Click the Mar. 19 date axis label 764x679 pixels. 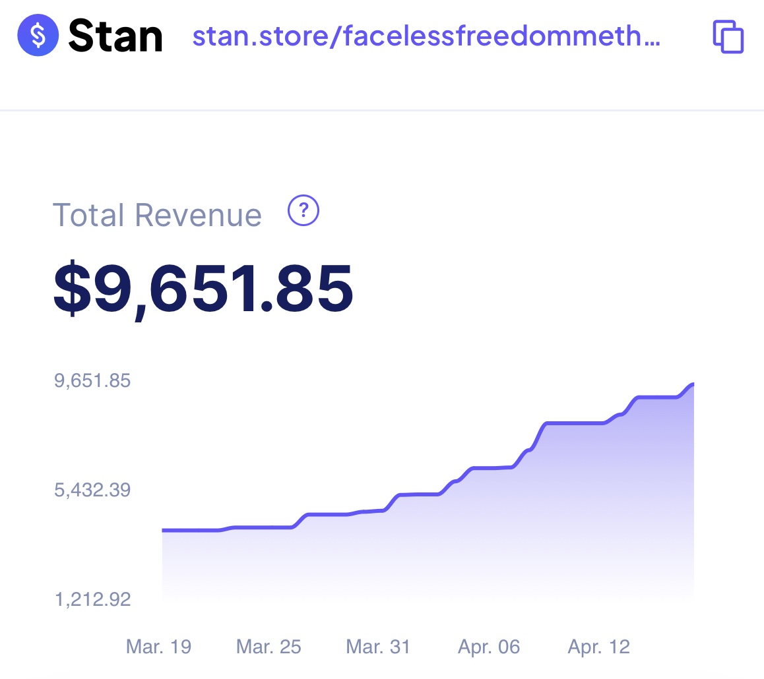coord(158,647)
